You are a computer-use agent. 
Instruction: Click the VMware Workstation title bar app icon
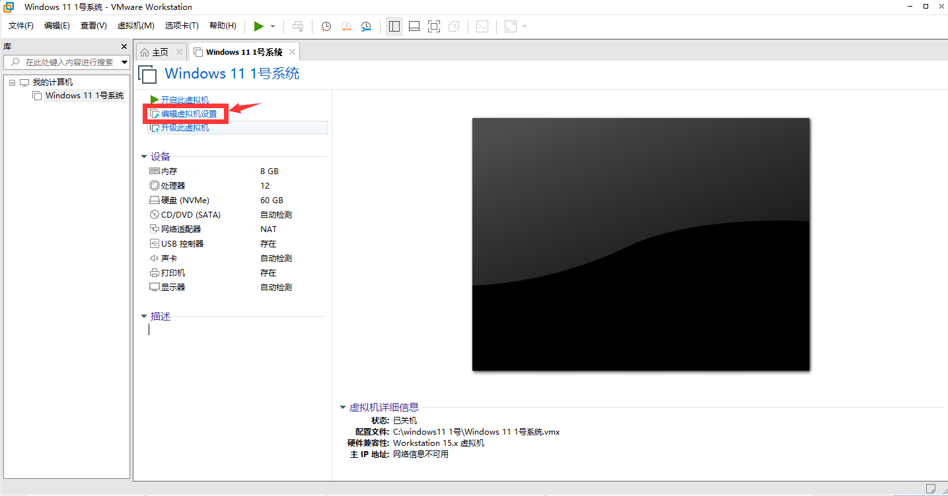click(x=10, y=7)
